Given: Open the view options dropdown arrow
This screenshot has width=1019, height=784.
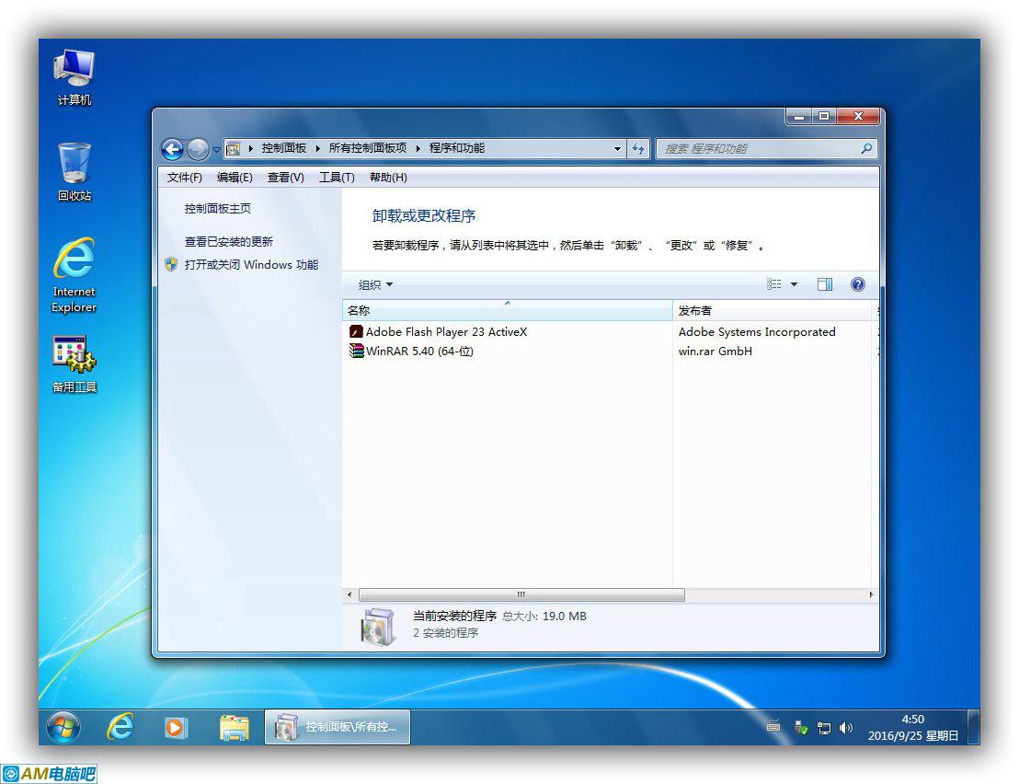Looking at the screenshot, I should [x=795, y=284].
